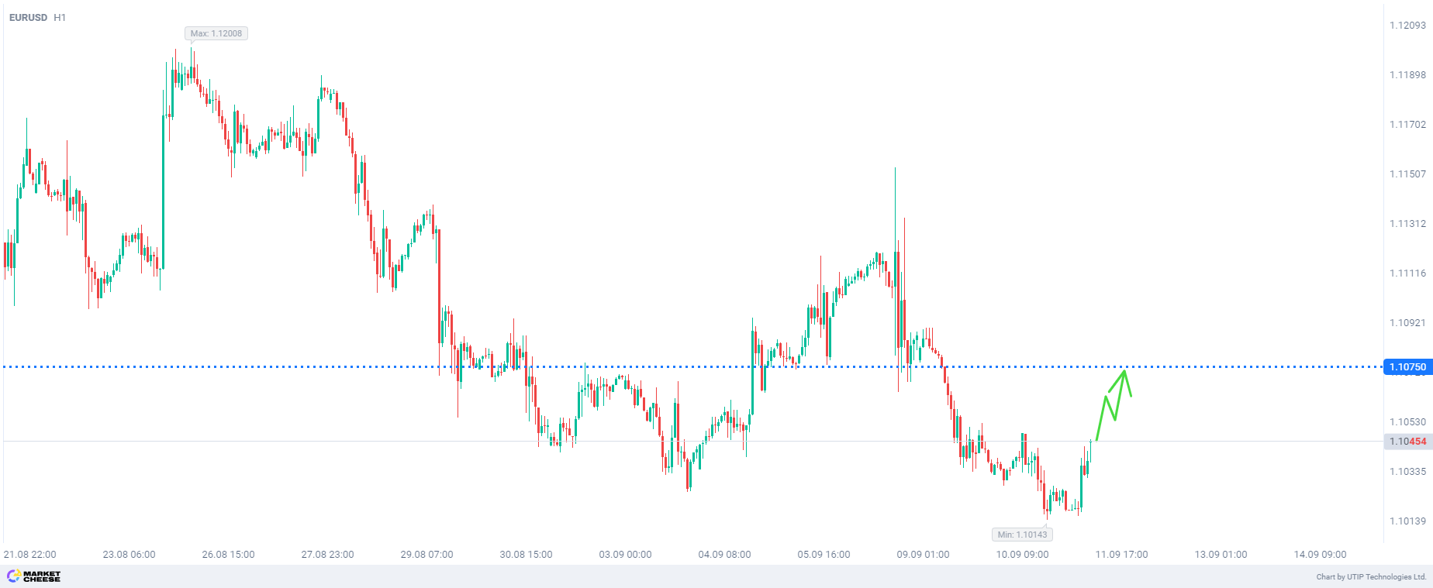Screen dimensions: 1433x588
Task: Select the 05.09 16:00 time label
Action: click(824, 555)
